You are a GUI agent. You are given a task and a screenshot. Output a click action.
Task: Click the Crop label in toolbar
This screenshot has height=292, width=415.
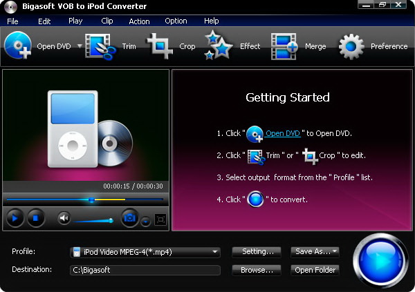tap(187, 46)
